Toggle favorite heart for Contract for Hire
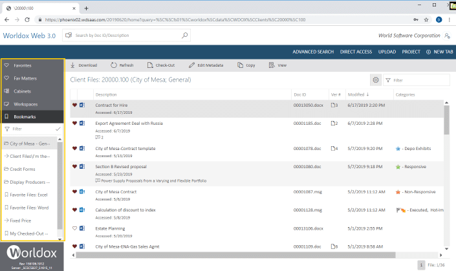This screenshot has height=271, width=456. 75,105
